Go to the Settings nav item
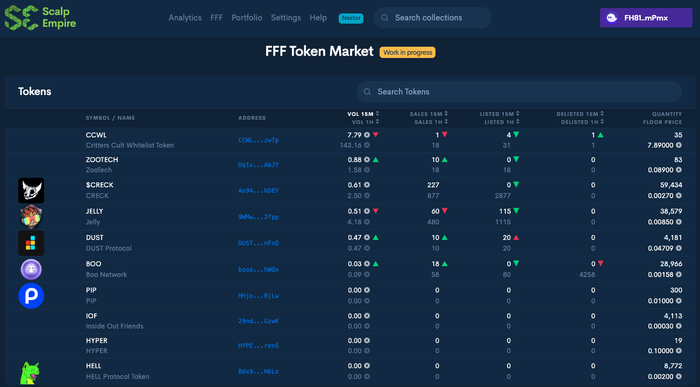This screenshot has width=700, height=387. tap(286, 18)
